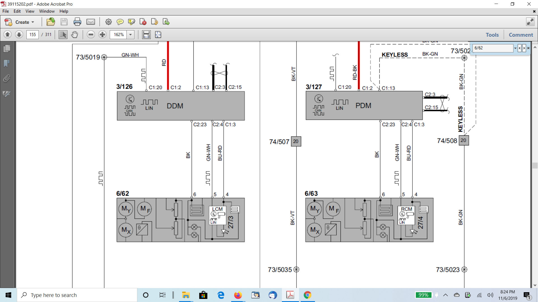The width and height of the screenshot is (538, 302).
Task: Click the page number input field
Action: [33, 35]
